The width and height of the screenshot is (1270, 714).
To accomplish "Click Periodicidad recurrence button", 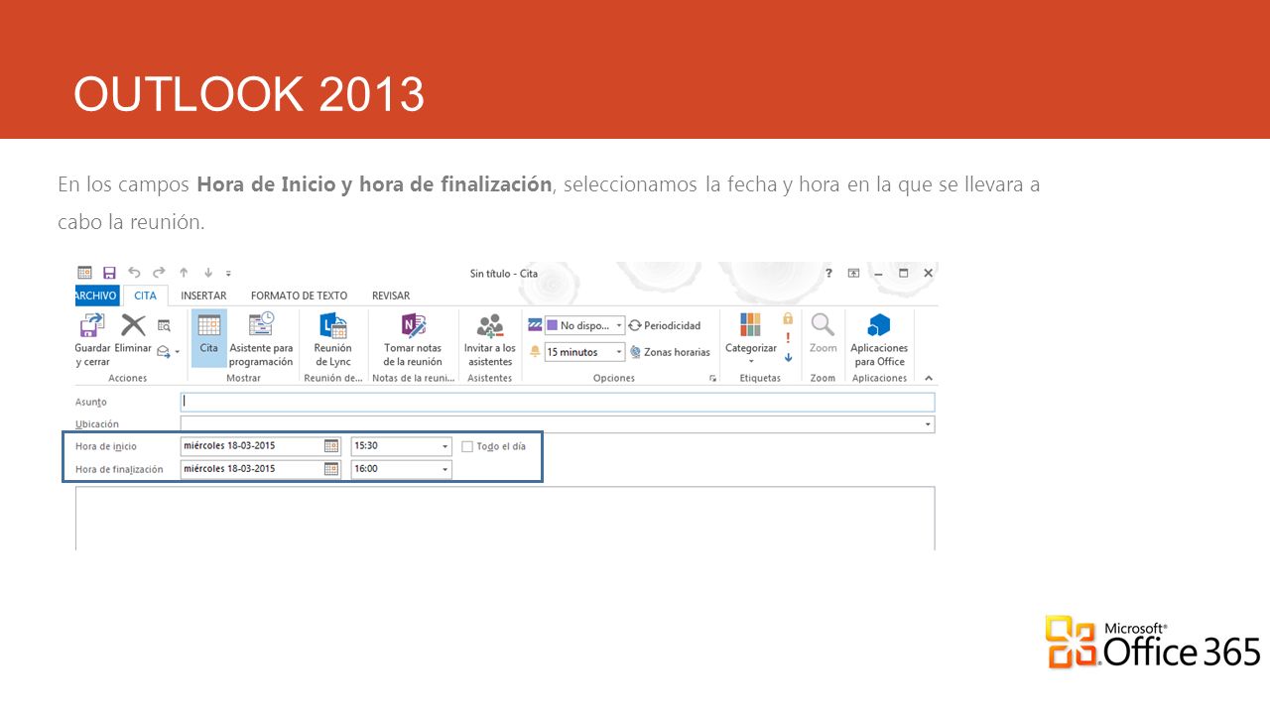I will click(665, 325).
